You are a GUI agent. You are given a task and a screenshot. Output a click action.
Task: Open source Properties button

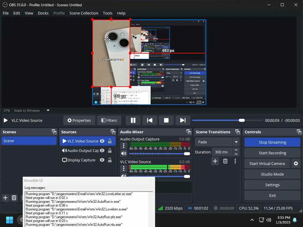[79, 121]
